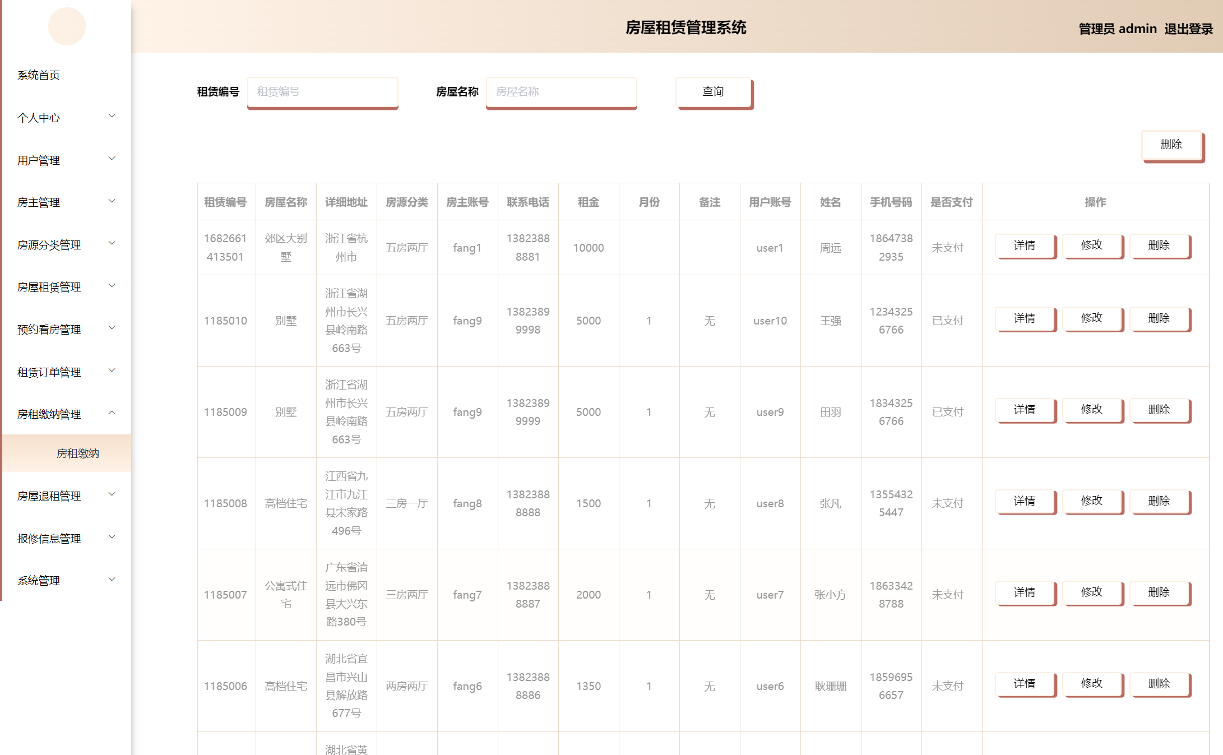Click 退出登录 link in header

coord(1188,29)
